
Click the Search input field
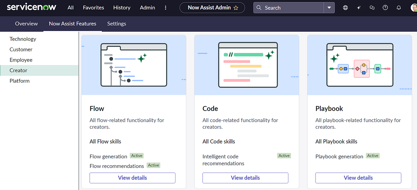[x=292, y=8]
